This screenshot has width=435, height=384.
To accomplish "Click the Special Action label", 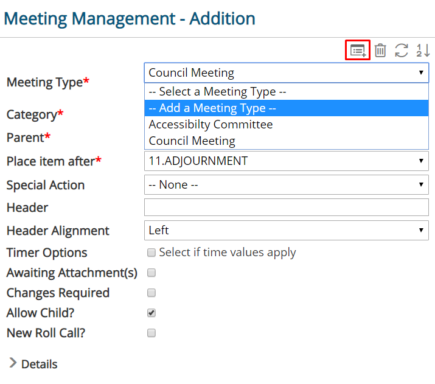I will point(46,185).
